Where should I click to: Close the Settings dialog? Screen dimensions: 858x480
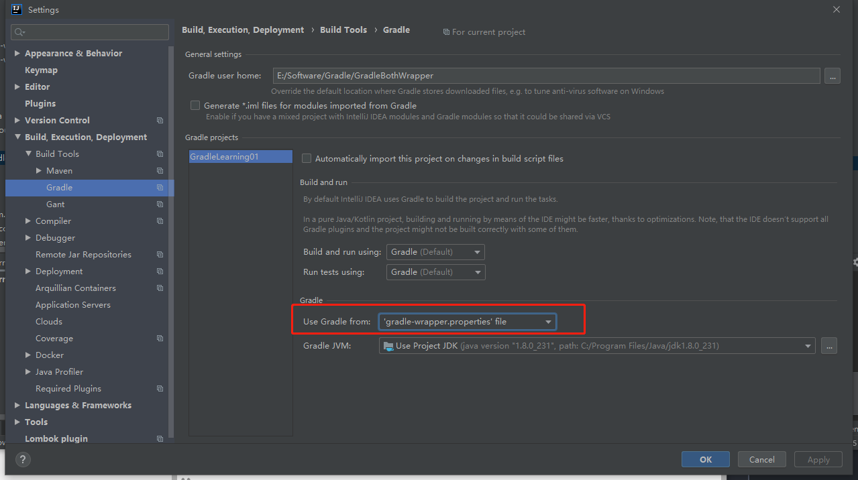[x=836, y=9]
